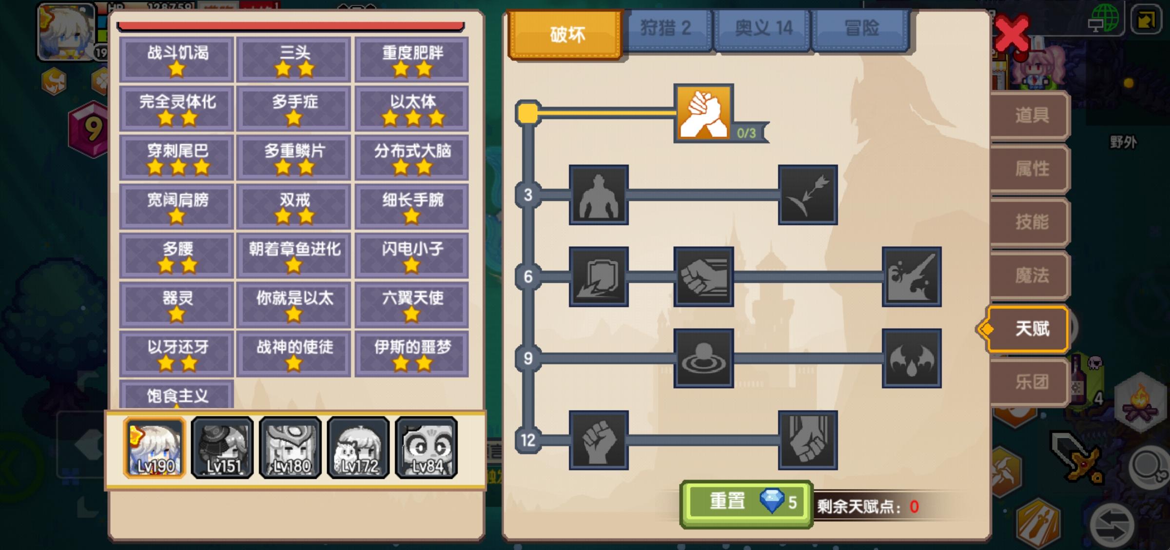This screenshot has height=550, width=1170.
Task: Select the Lv151 character portrait
Action: pyautogui.click(x=222, y=447)
